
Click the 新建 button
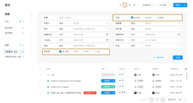coord(178,5)
